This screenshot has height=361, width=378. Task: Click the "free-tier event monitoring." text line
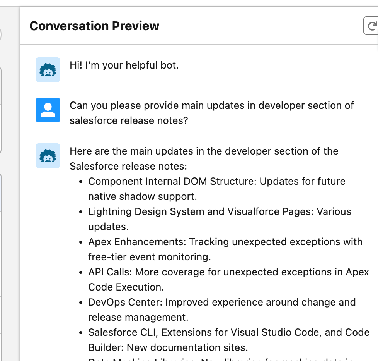click(x=150, y=257)
